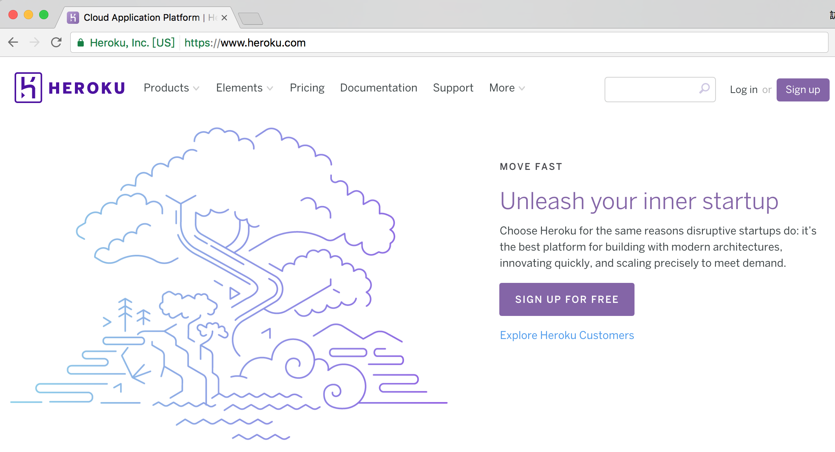Image resolution: width=835 pixels, height=452 pixels.
Task: Click the search magnifier icon
Action: [704, 89]
